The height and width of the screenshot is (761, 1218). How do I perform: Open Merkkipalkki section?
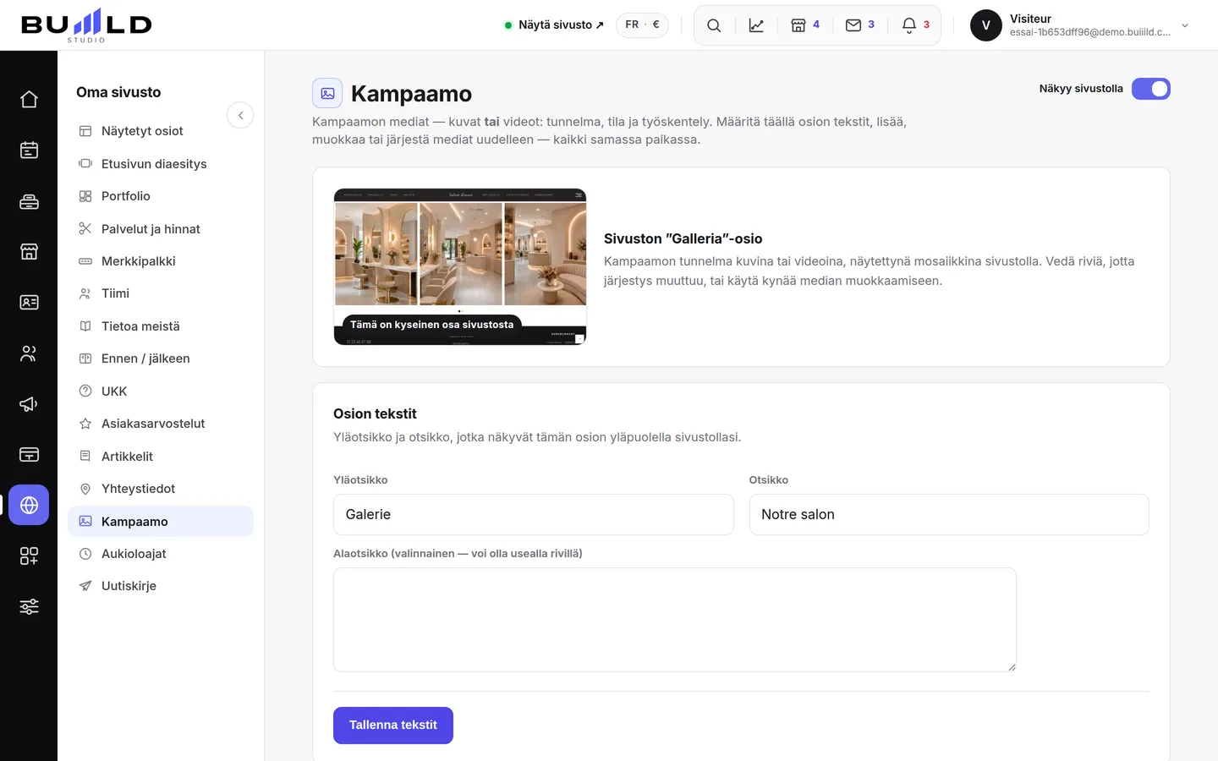tap(161, 261)
